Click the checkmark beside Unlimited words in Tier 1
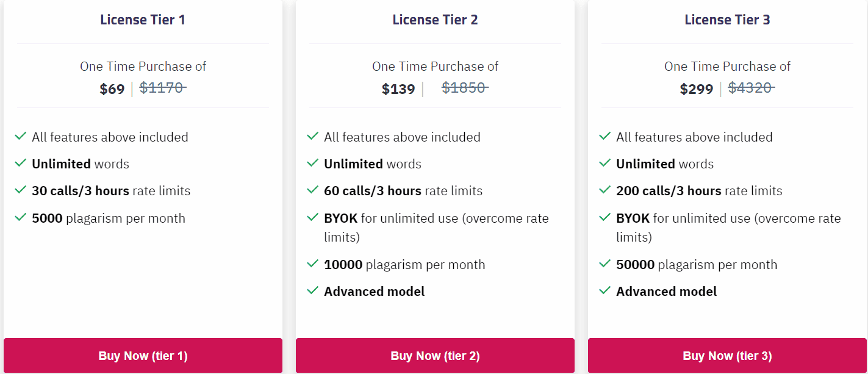This screenshot has width=868, height=374. (20, 164)
